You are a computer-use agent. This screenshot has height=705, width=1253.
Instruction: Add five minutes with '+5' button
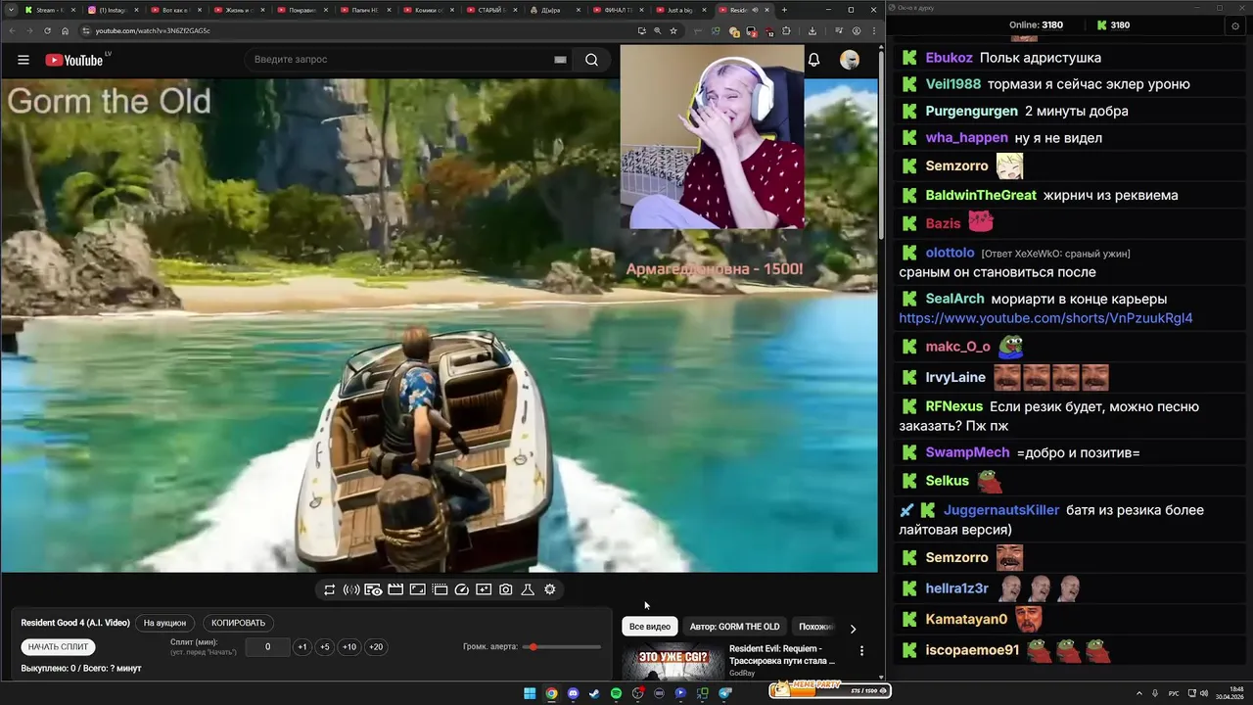click(x=325, y=647)
